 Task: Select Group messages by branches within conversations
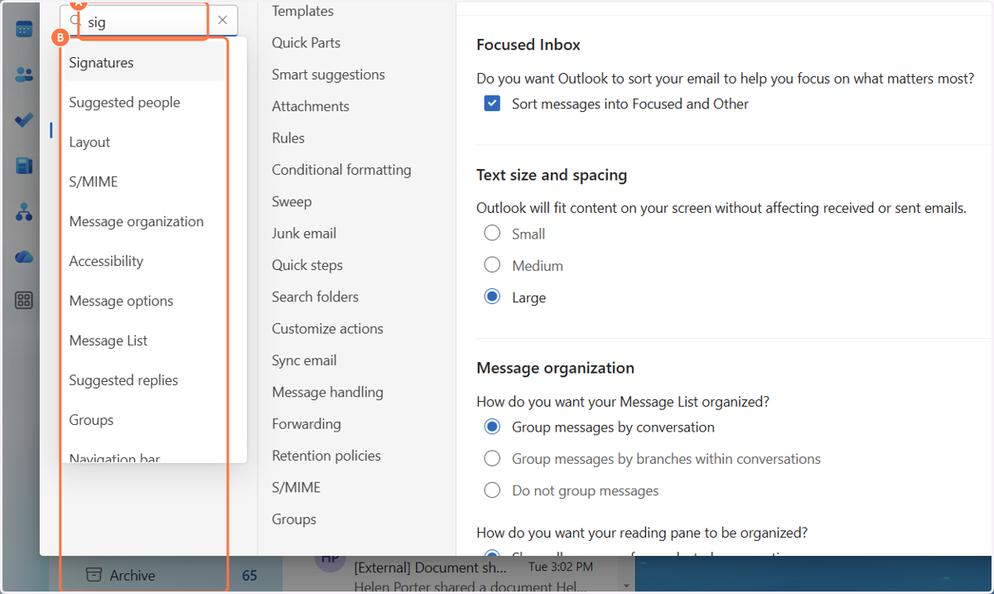pyautogui.click(x=493, y=458)
